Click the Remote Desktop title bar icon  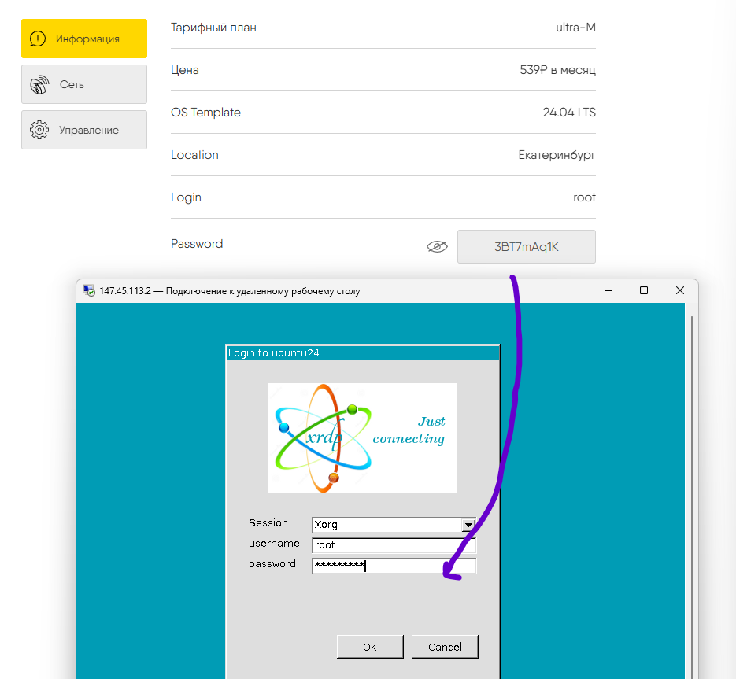coord(89,291)
